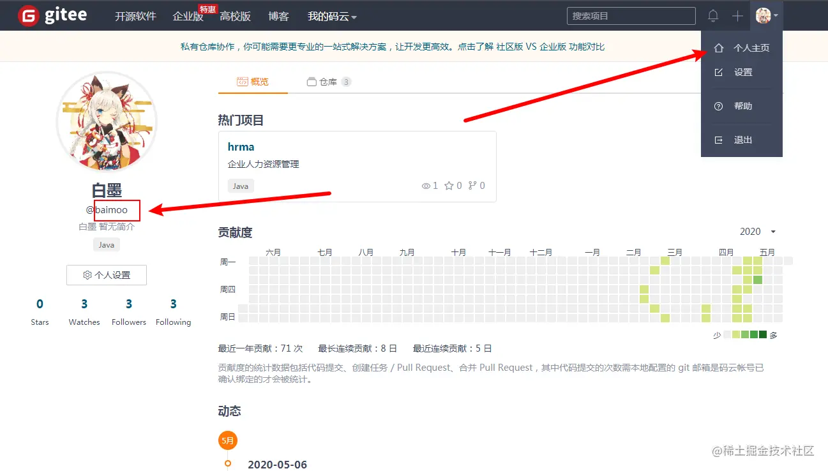Click the Java language tag under profile bio
The height and width of the screenshot is (471, 828).
tap(106, 244)
